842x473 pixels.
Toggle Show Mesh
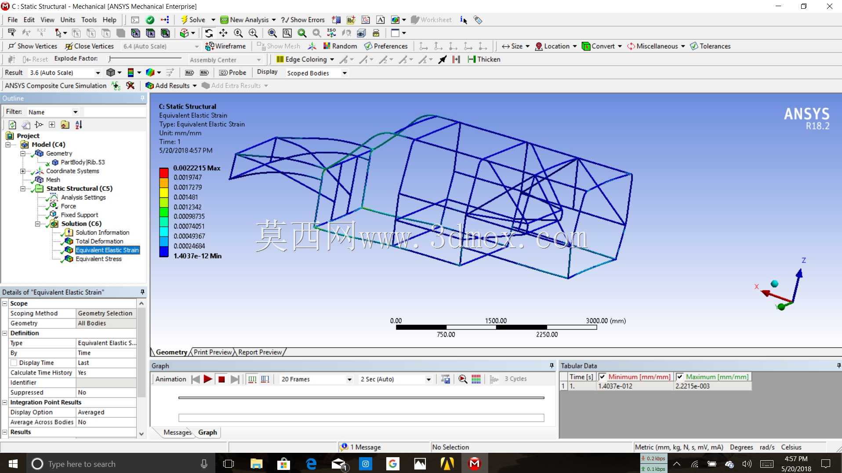click(x=279, y=46)
